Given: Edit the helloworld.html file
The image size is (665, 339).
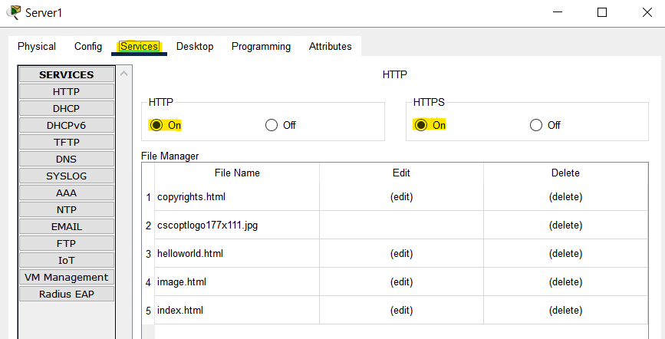Looking at the screenshot, I should [x=401, y=254].
